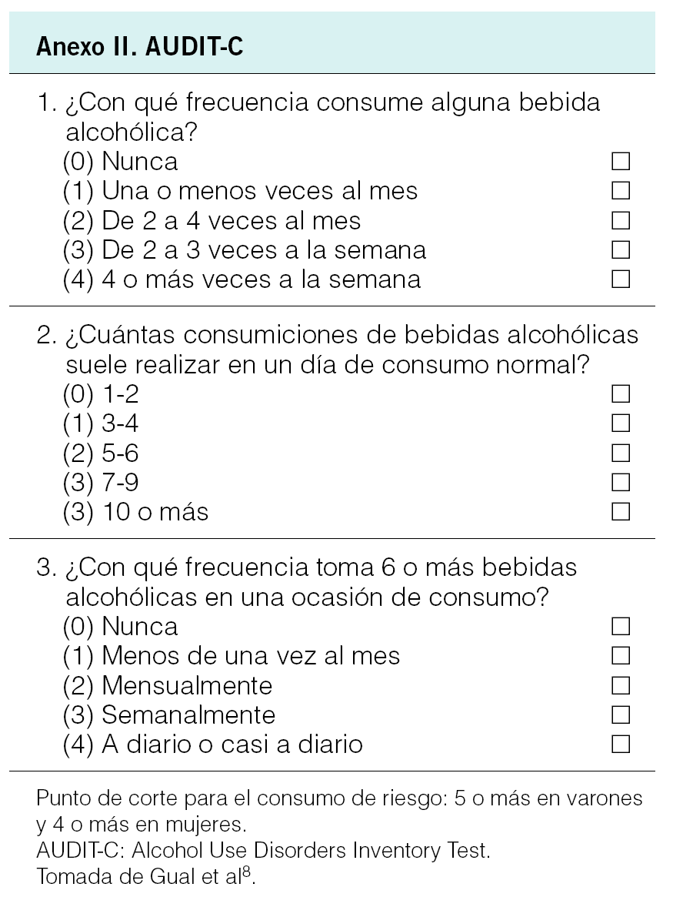Check the '10 o más' checkbox

click(x=621, y=512)
